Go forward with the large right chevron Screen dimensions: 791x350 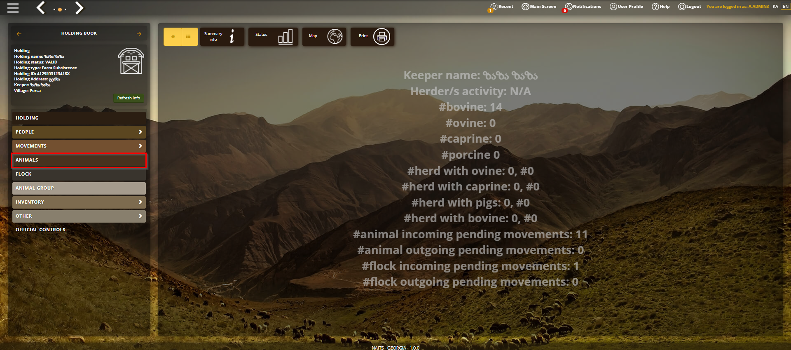point(79,7)
